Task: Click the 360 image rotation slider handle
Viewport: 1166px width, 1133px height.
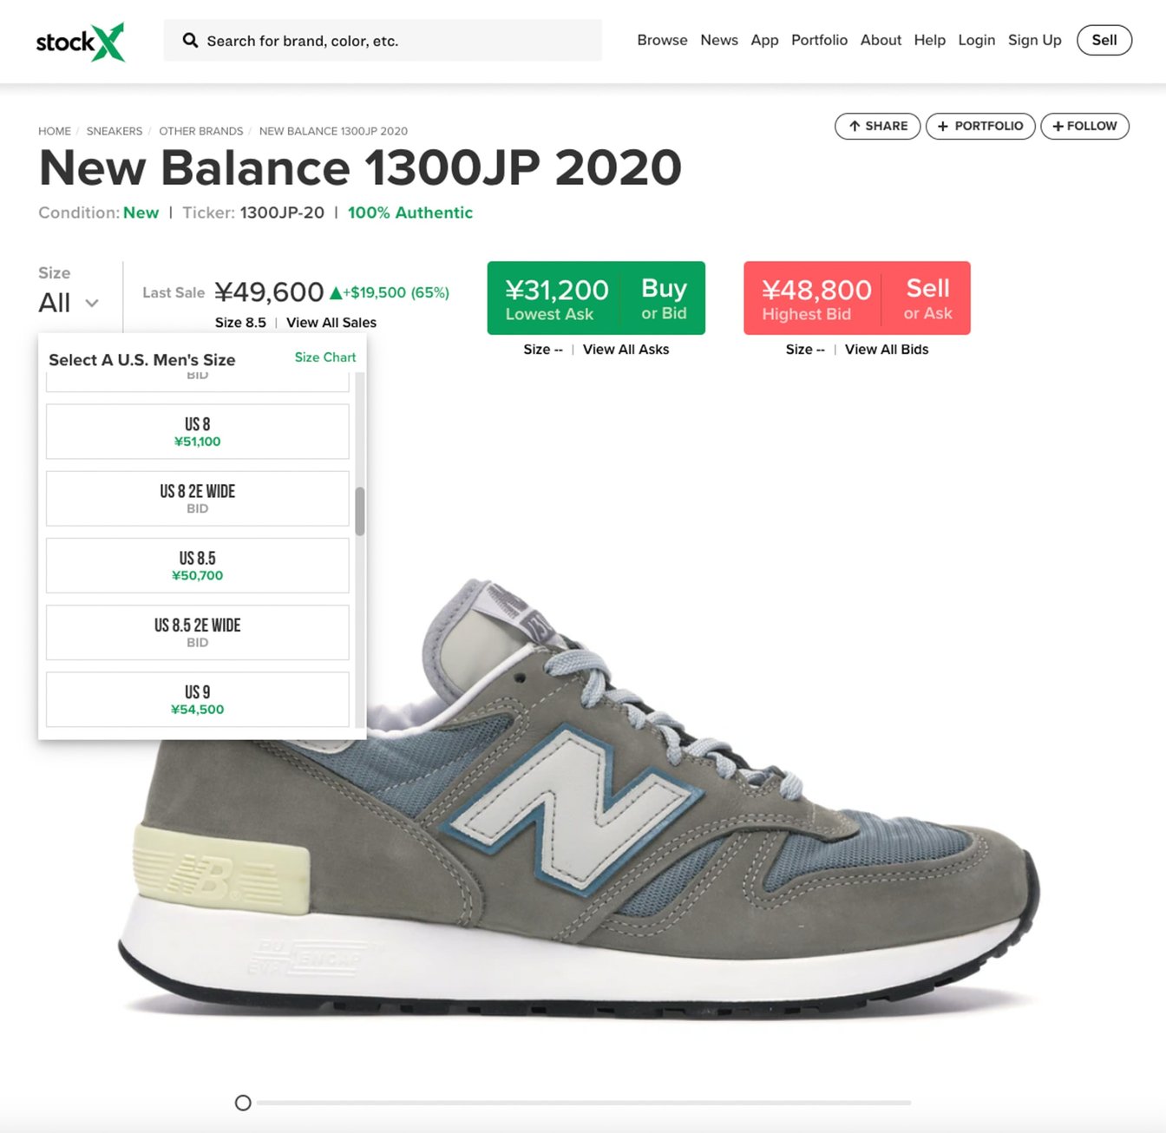Action: [x=243, y=1103]
